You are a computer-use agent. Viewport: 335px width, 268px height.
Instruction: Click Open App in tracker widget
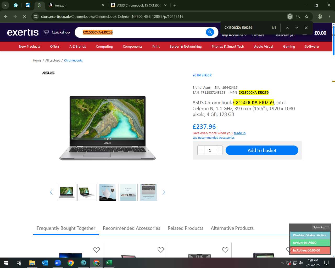[x=321, y=227]
